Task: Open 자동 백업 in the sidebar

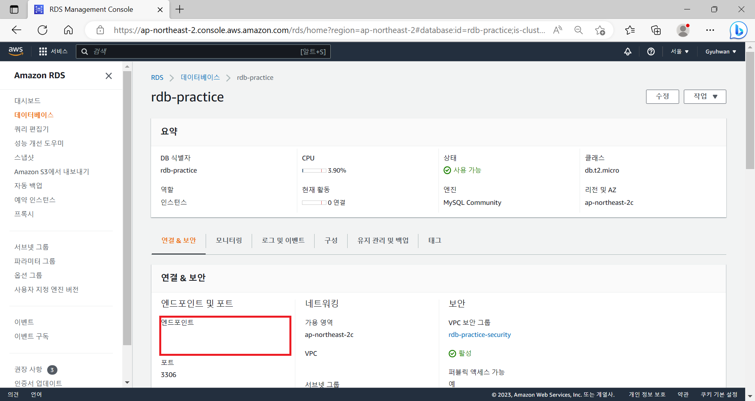Action: (28, 186)
